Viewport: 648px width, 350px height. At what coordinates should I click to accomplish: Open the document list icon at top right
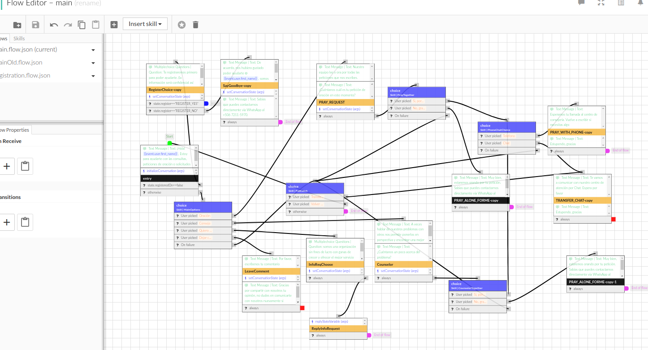point(621,2)
